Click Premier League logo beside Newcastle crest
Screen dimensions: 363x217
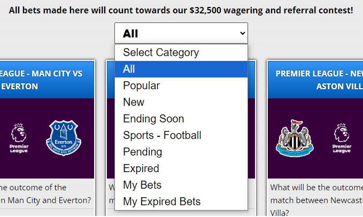click(342, 138)
